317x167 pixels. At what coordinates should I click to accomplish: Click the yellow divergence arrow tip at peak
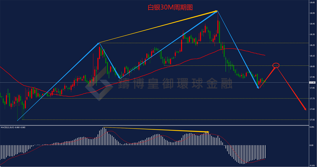click(x=216, y=11)
